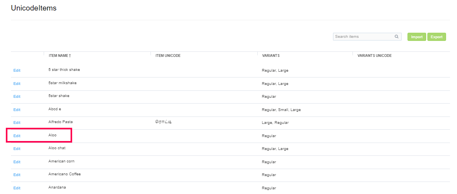The width and height of the screenshot is (457, 194).
Task: Click Edit beside Anardana
Action: [17, 188]
